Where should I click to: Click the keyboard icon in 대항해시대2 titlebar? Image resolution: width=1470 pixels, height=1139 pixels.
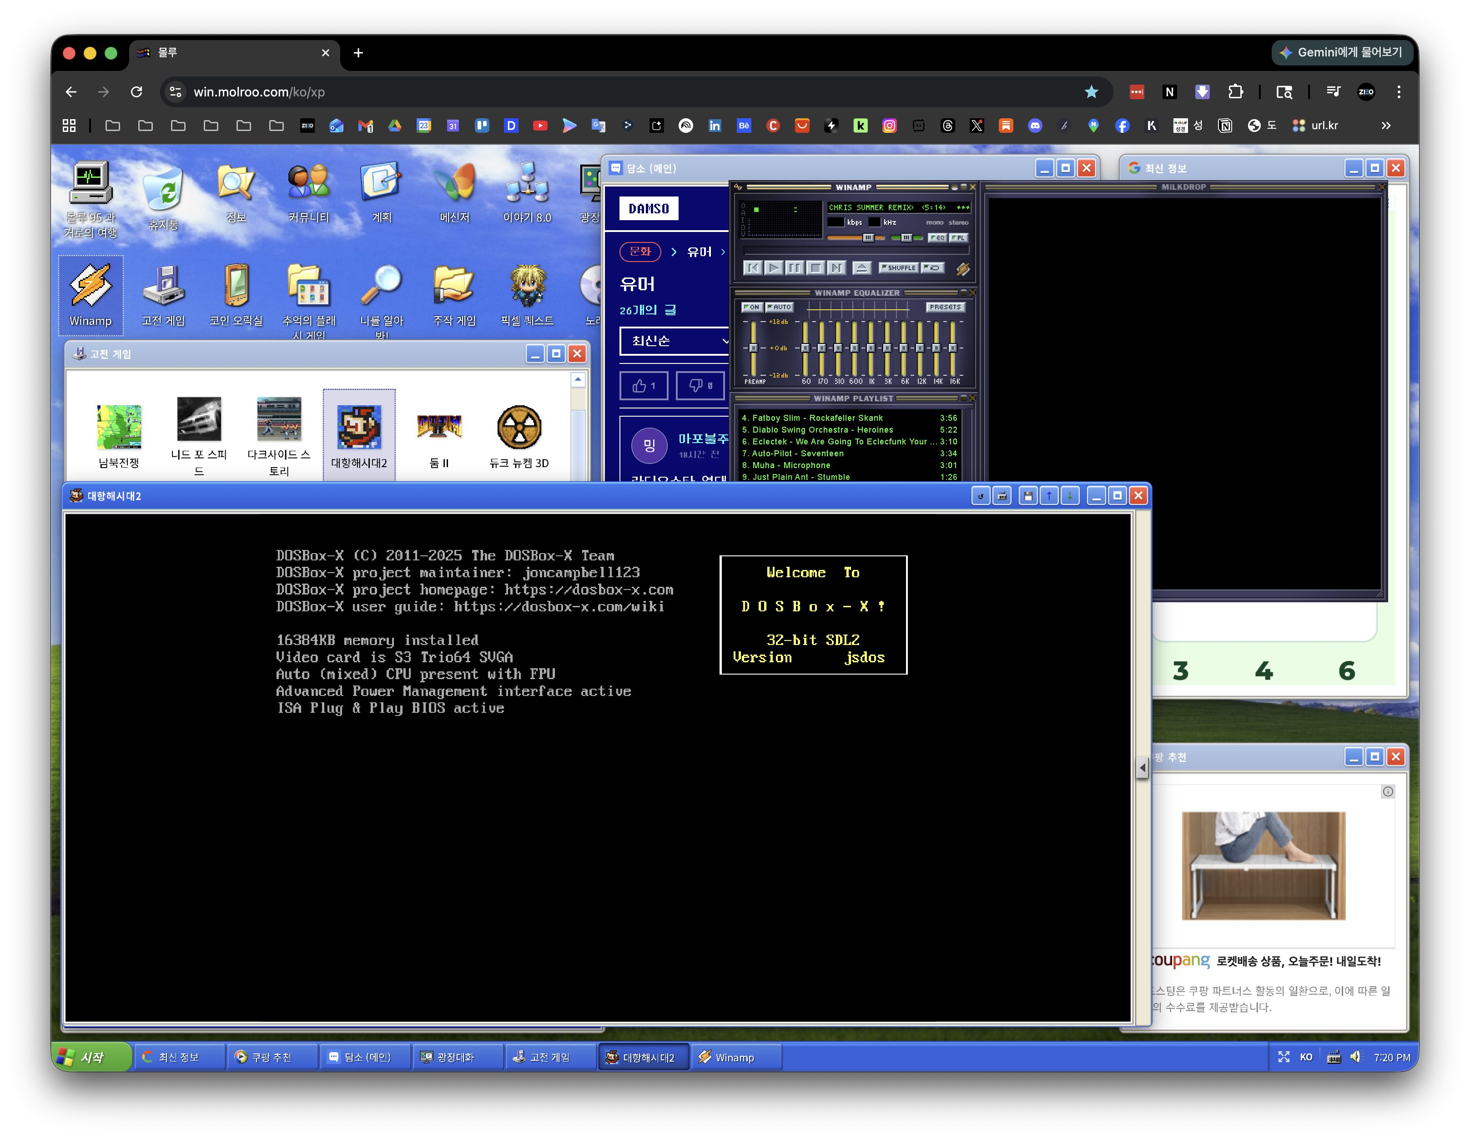click(1002, 496)
